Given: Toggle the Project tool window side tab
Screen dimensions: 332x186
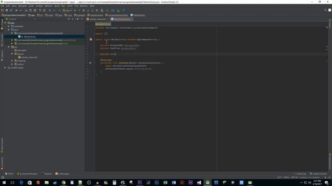Looking at the screenshot, I should pyautogui.click(x=2, y=24).
